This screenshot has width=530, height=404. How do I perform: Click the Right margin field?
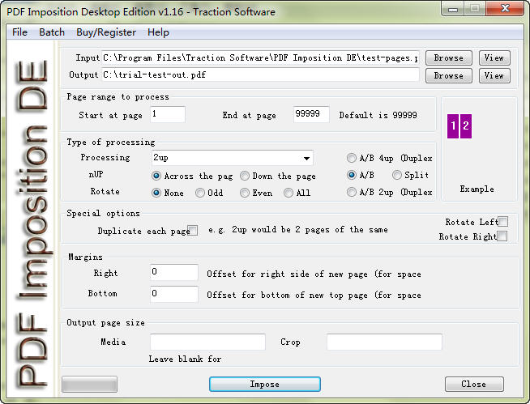coord(174,272)
